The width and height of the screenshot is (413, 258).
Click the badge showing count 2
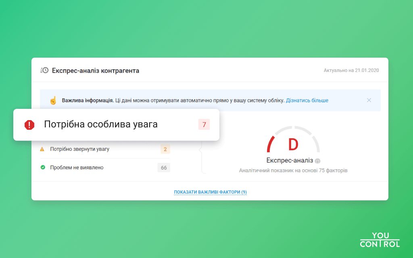click(165, 149)
